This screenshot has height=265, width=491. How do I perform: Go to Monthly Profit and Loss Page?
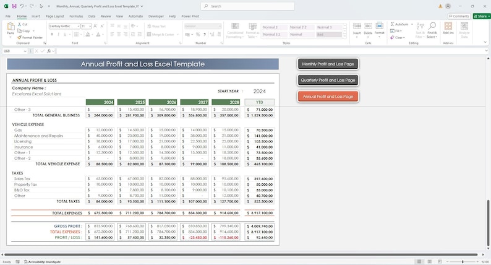[x=328, y=64]
